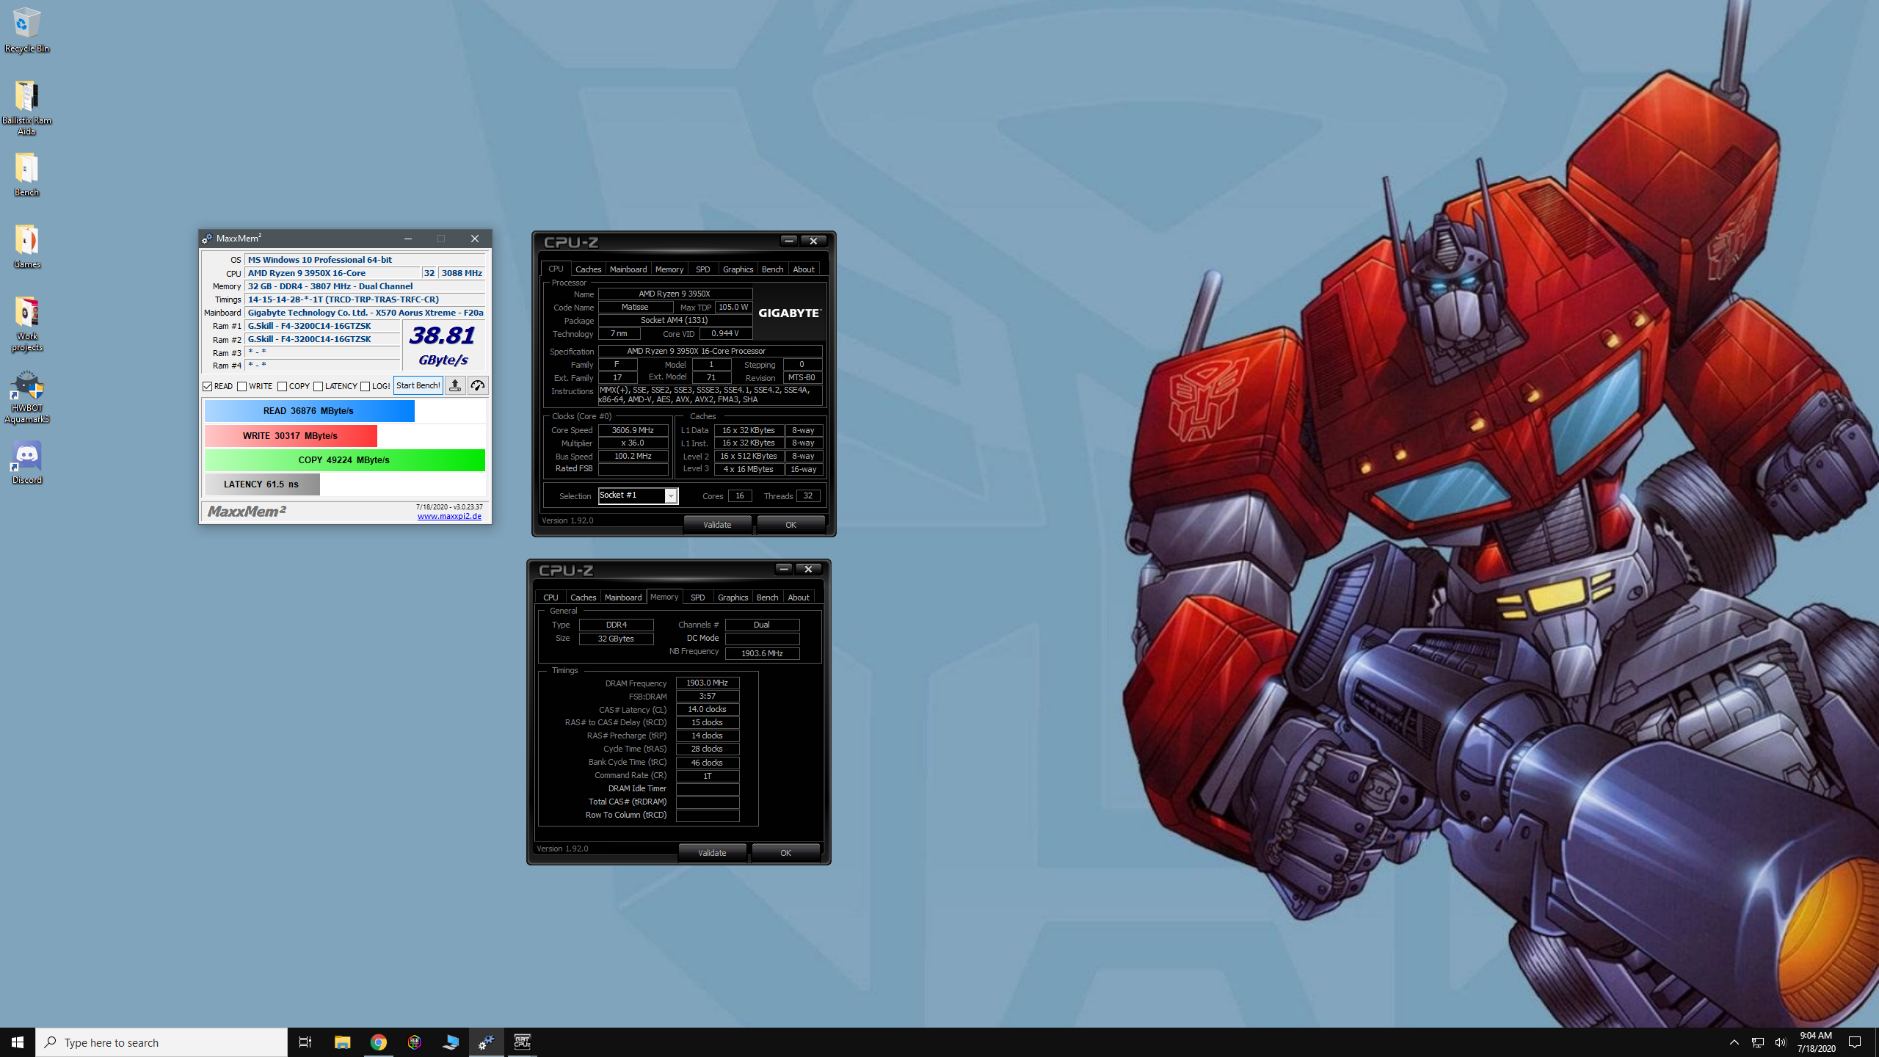Select DRAM Frequency value 1903.0 MHz
1879x1057 pixels.
[x=707, y=683]
